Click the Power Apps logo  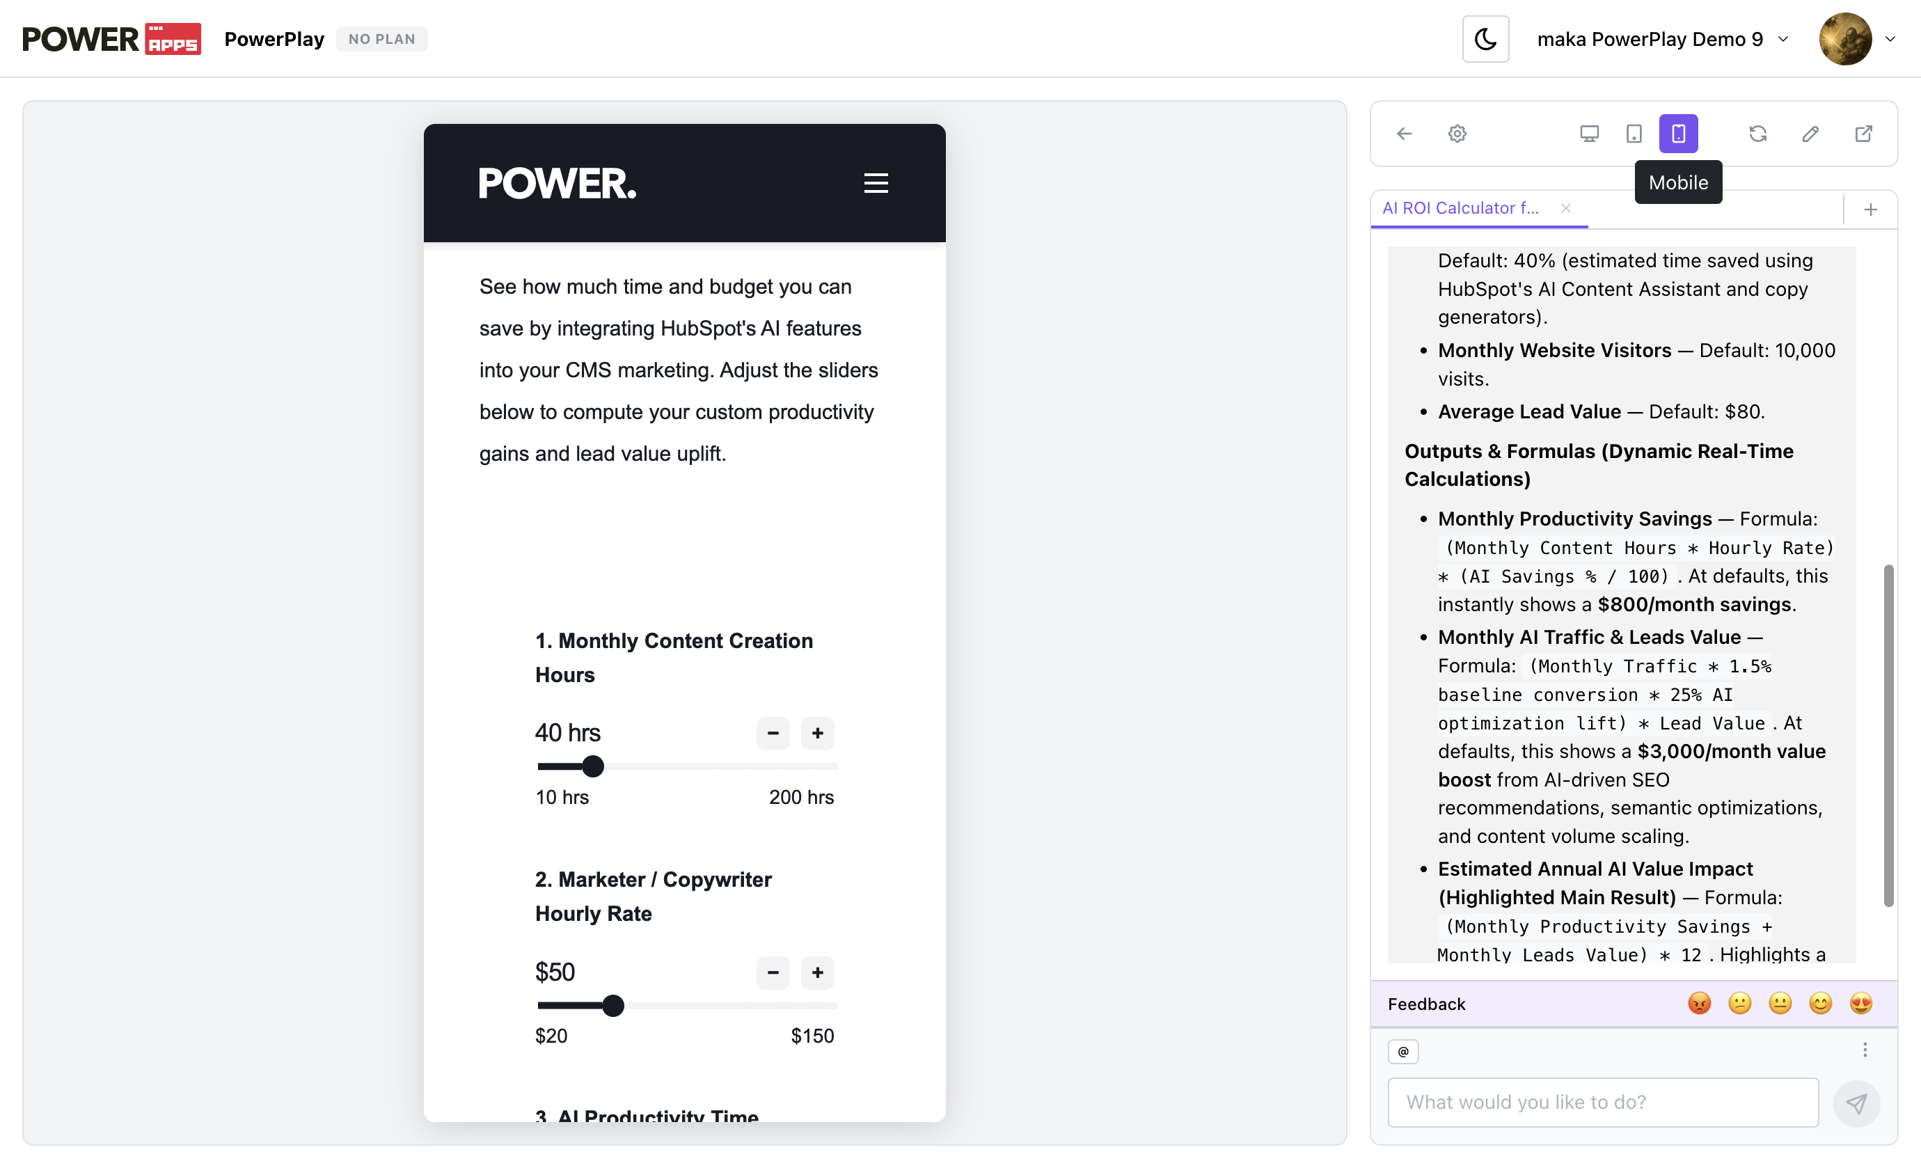coord(111,39)
